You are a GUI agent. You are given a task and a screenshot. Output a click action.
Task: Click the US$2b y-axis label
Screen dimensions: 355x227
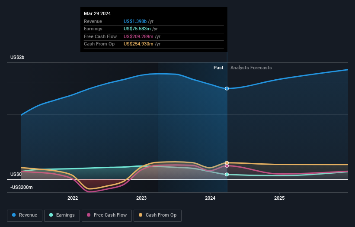click(x=17, y=57)
